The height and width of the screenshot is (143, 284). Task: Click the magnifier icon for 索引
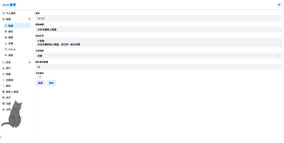click(x=3, y=86)
